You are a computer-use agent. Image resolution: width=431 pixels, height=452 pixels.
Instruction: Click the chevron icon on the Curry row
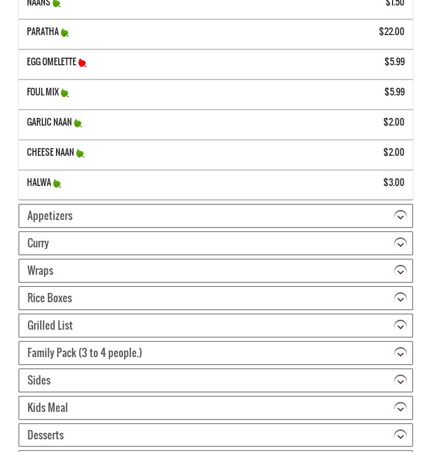point(400,244)
